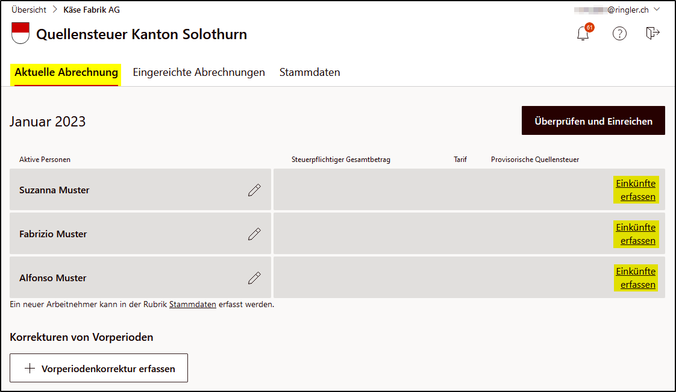The image size is (676, 392).
Task: Follow the Stammdaten link in the hint text
Action: tap(193, 305)
